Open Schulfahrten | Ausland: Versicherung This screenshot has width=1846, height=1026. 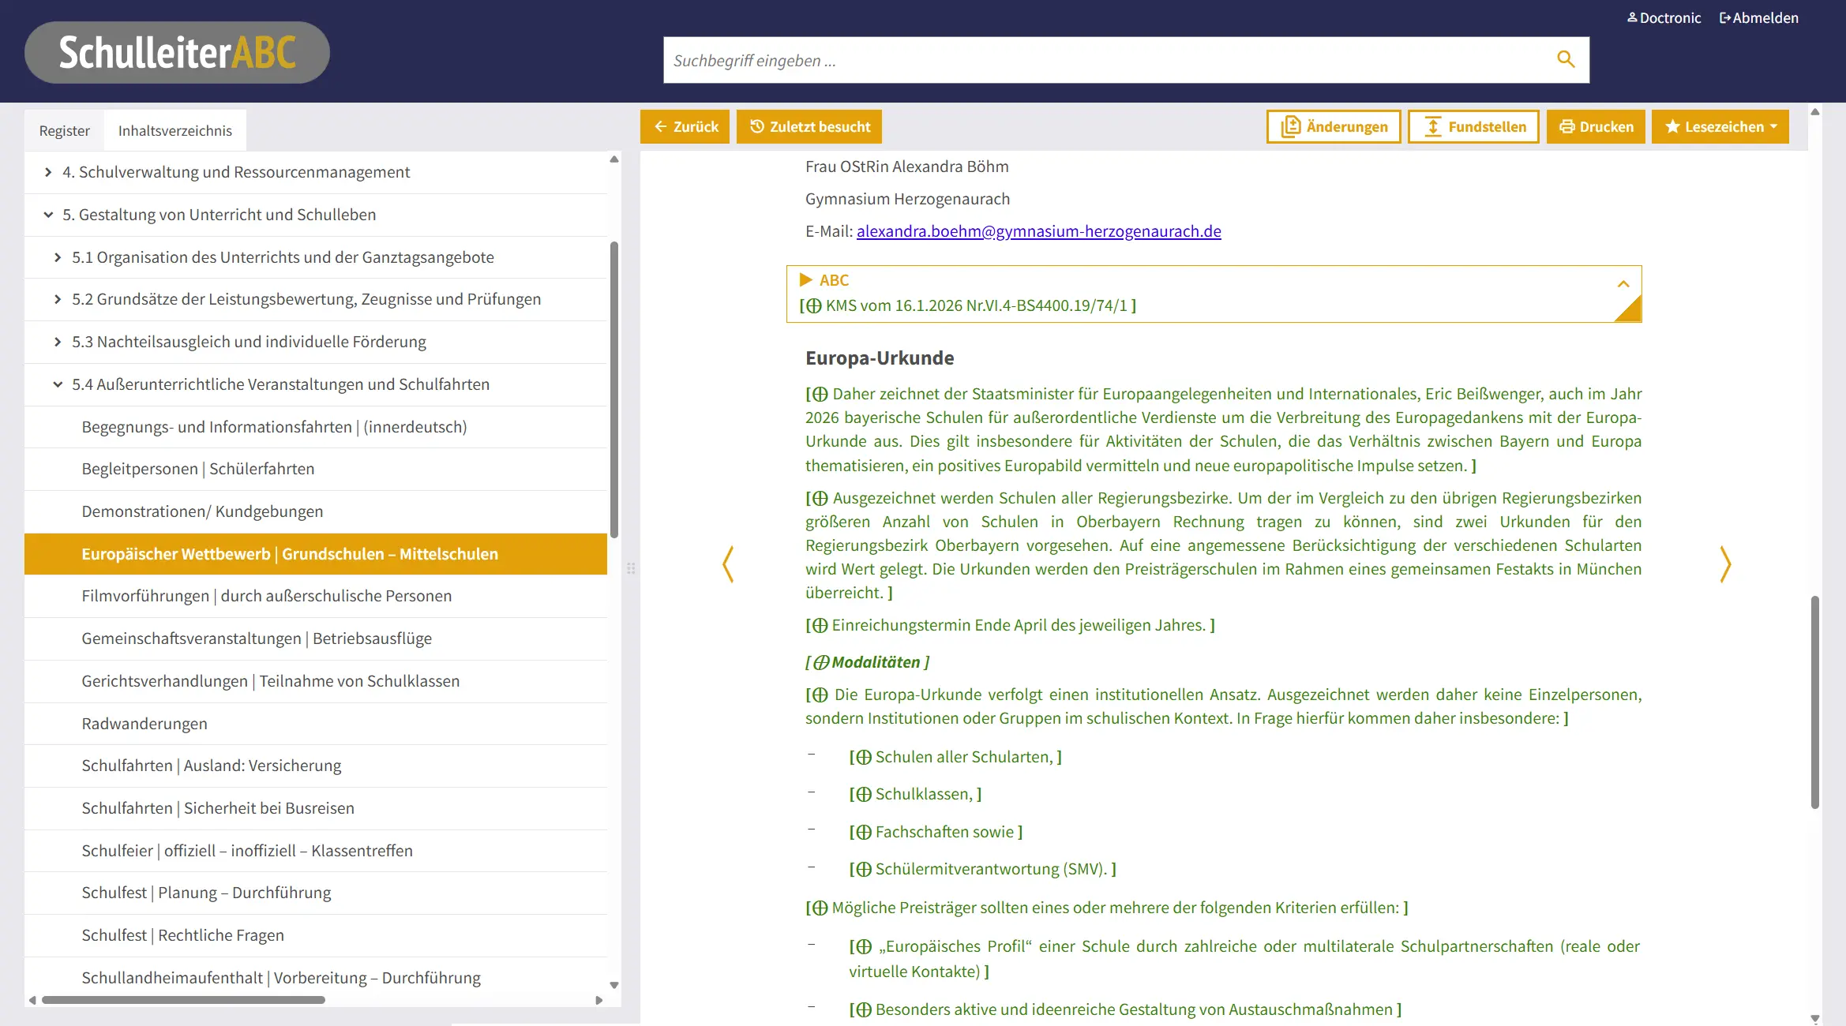pos(316,766)
